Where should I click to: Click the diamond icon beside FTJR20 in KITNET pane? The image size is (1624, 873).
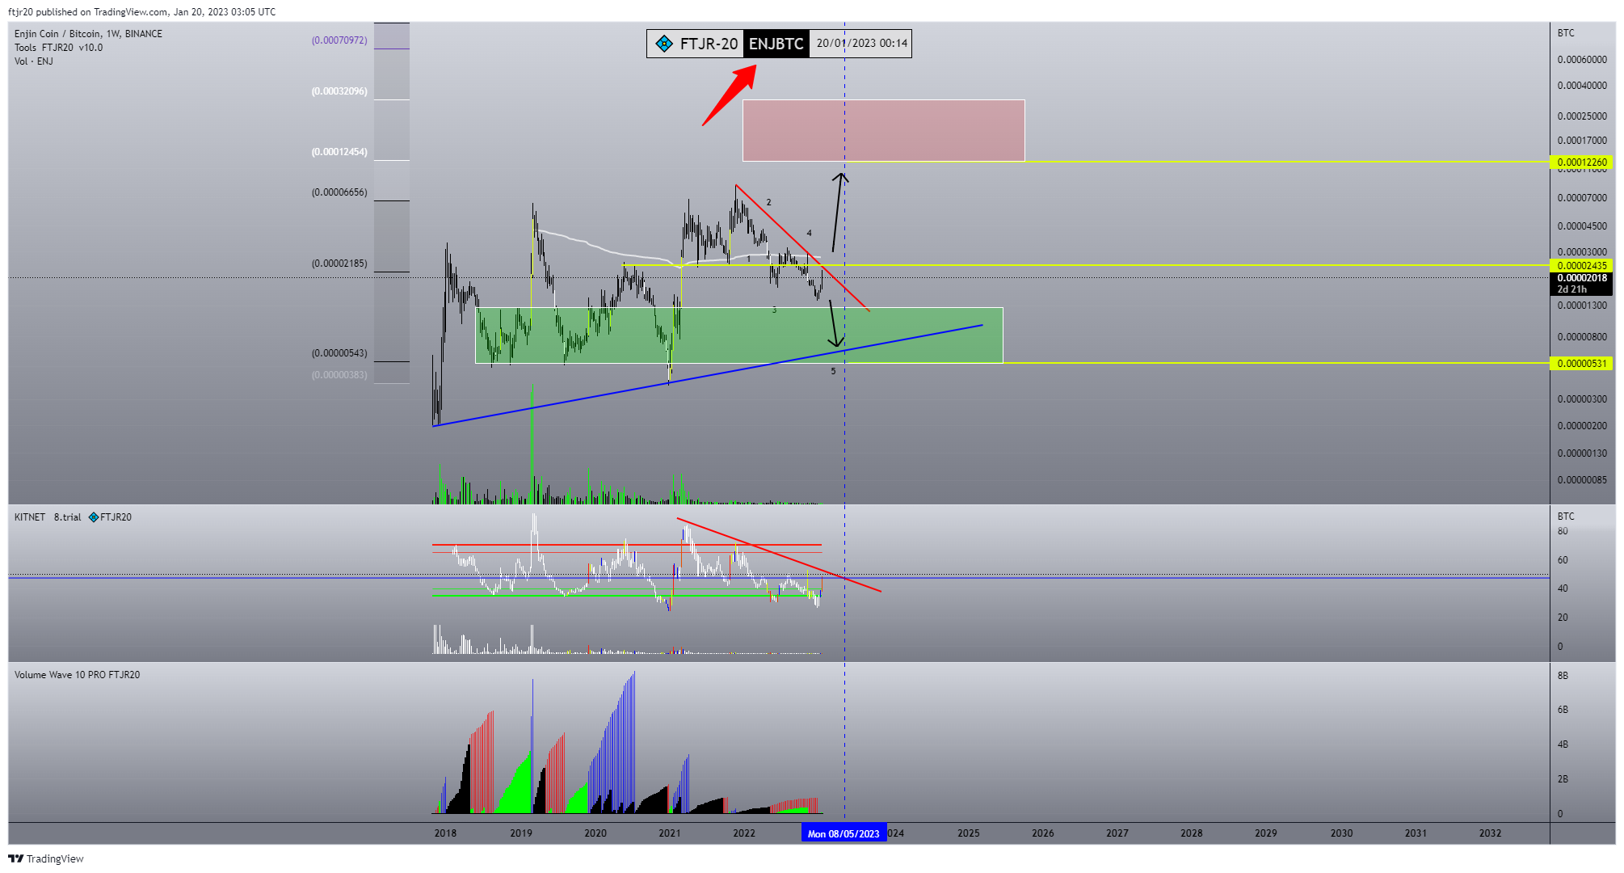pos(94,517)
